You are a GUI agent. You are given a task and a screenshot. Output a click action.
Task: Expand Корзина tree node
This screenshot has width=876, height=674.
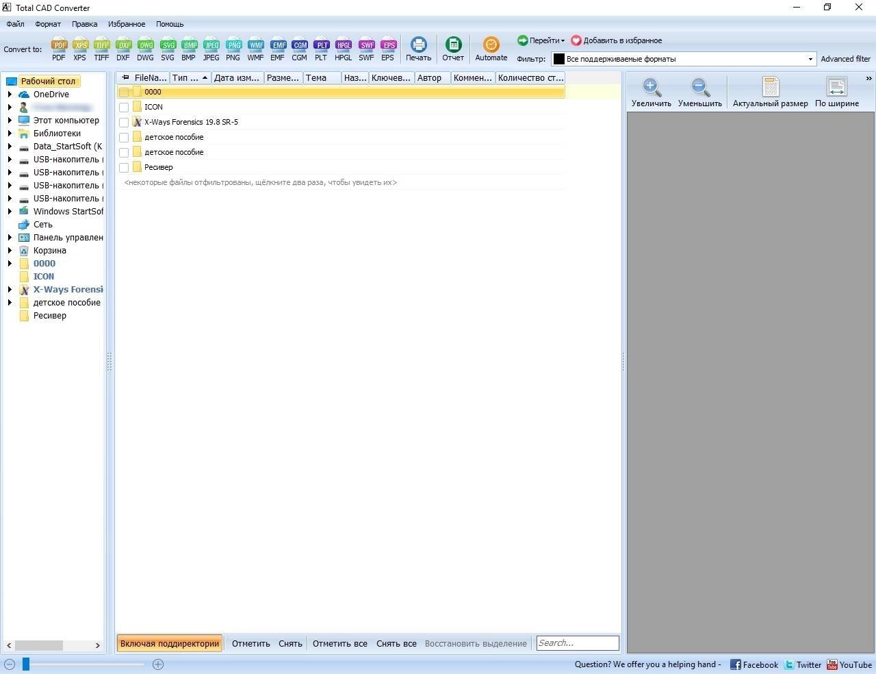(x=10, y=251)
